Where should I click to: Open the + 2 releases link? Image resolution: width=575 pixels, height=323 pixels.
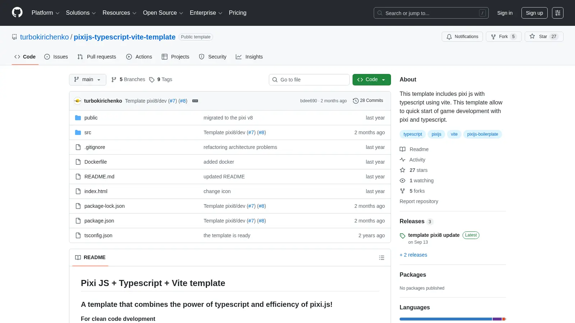click(x=413, y=255)
